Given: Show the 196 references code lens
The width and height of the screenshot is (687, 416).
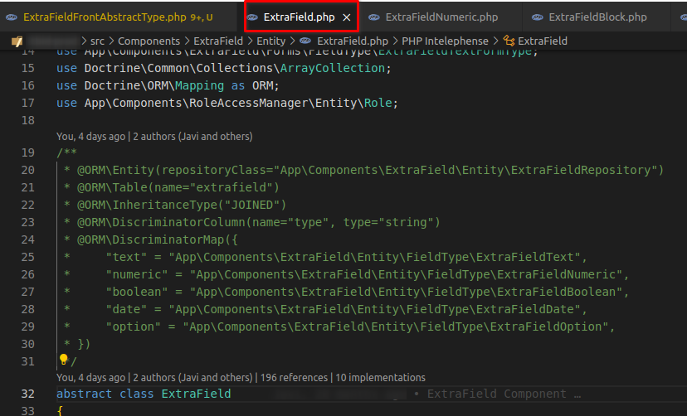Looking at the screenshot, I should pyautogui.click(x=295, y=377).
